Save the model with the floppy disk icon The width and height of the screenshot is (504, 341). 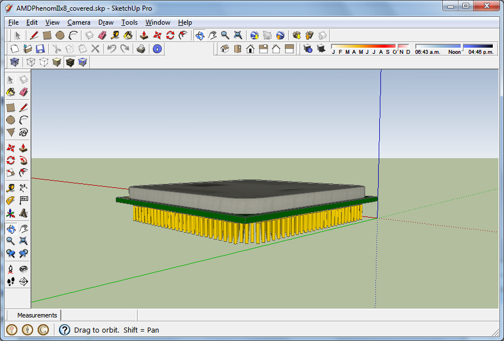pyautogui.click(x=40, y=49)
